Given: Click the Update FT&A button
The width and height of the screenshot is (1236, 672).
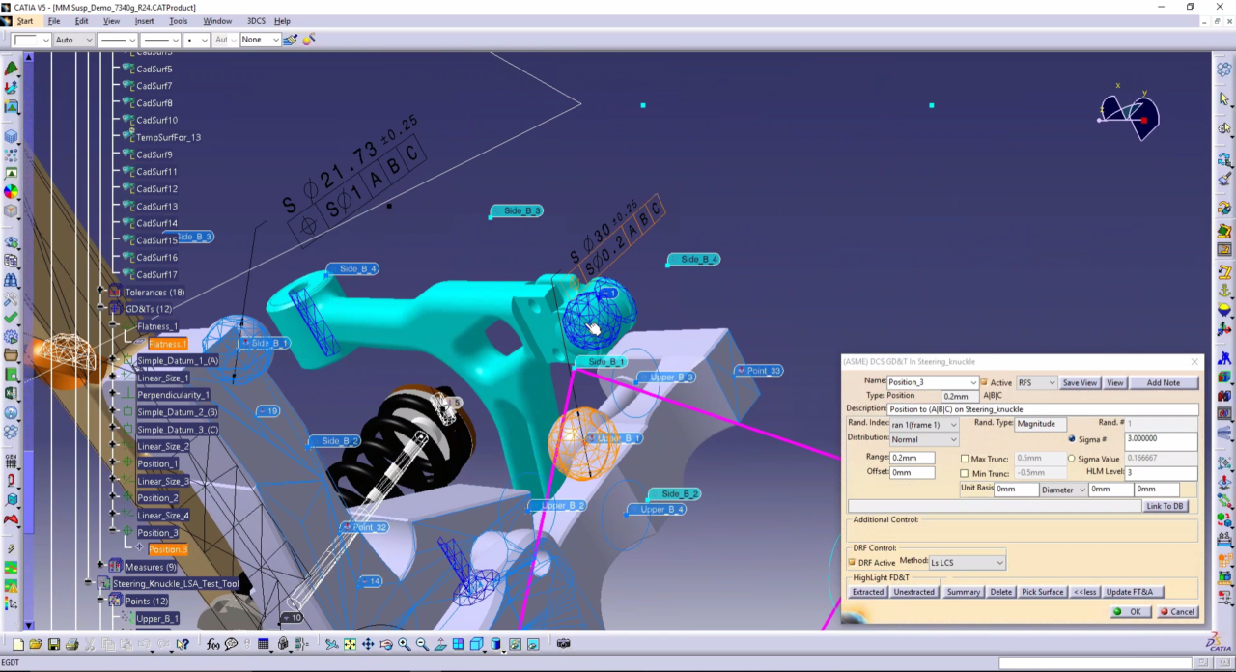Looking at the screenshot, I should pos(1129,592).
